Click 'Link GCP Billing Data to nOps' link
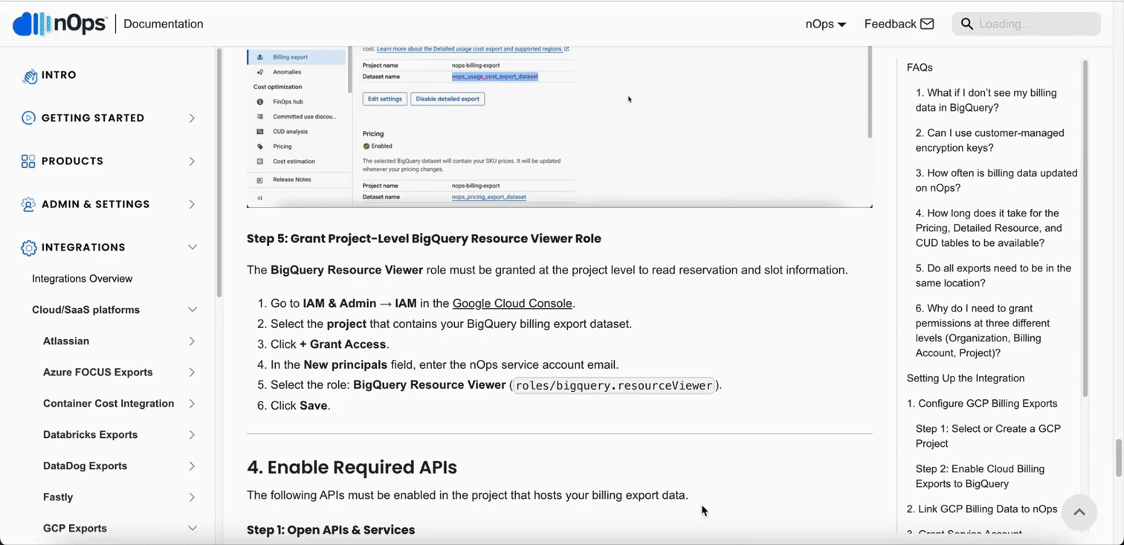 click(981, 509)
